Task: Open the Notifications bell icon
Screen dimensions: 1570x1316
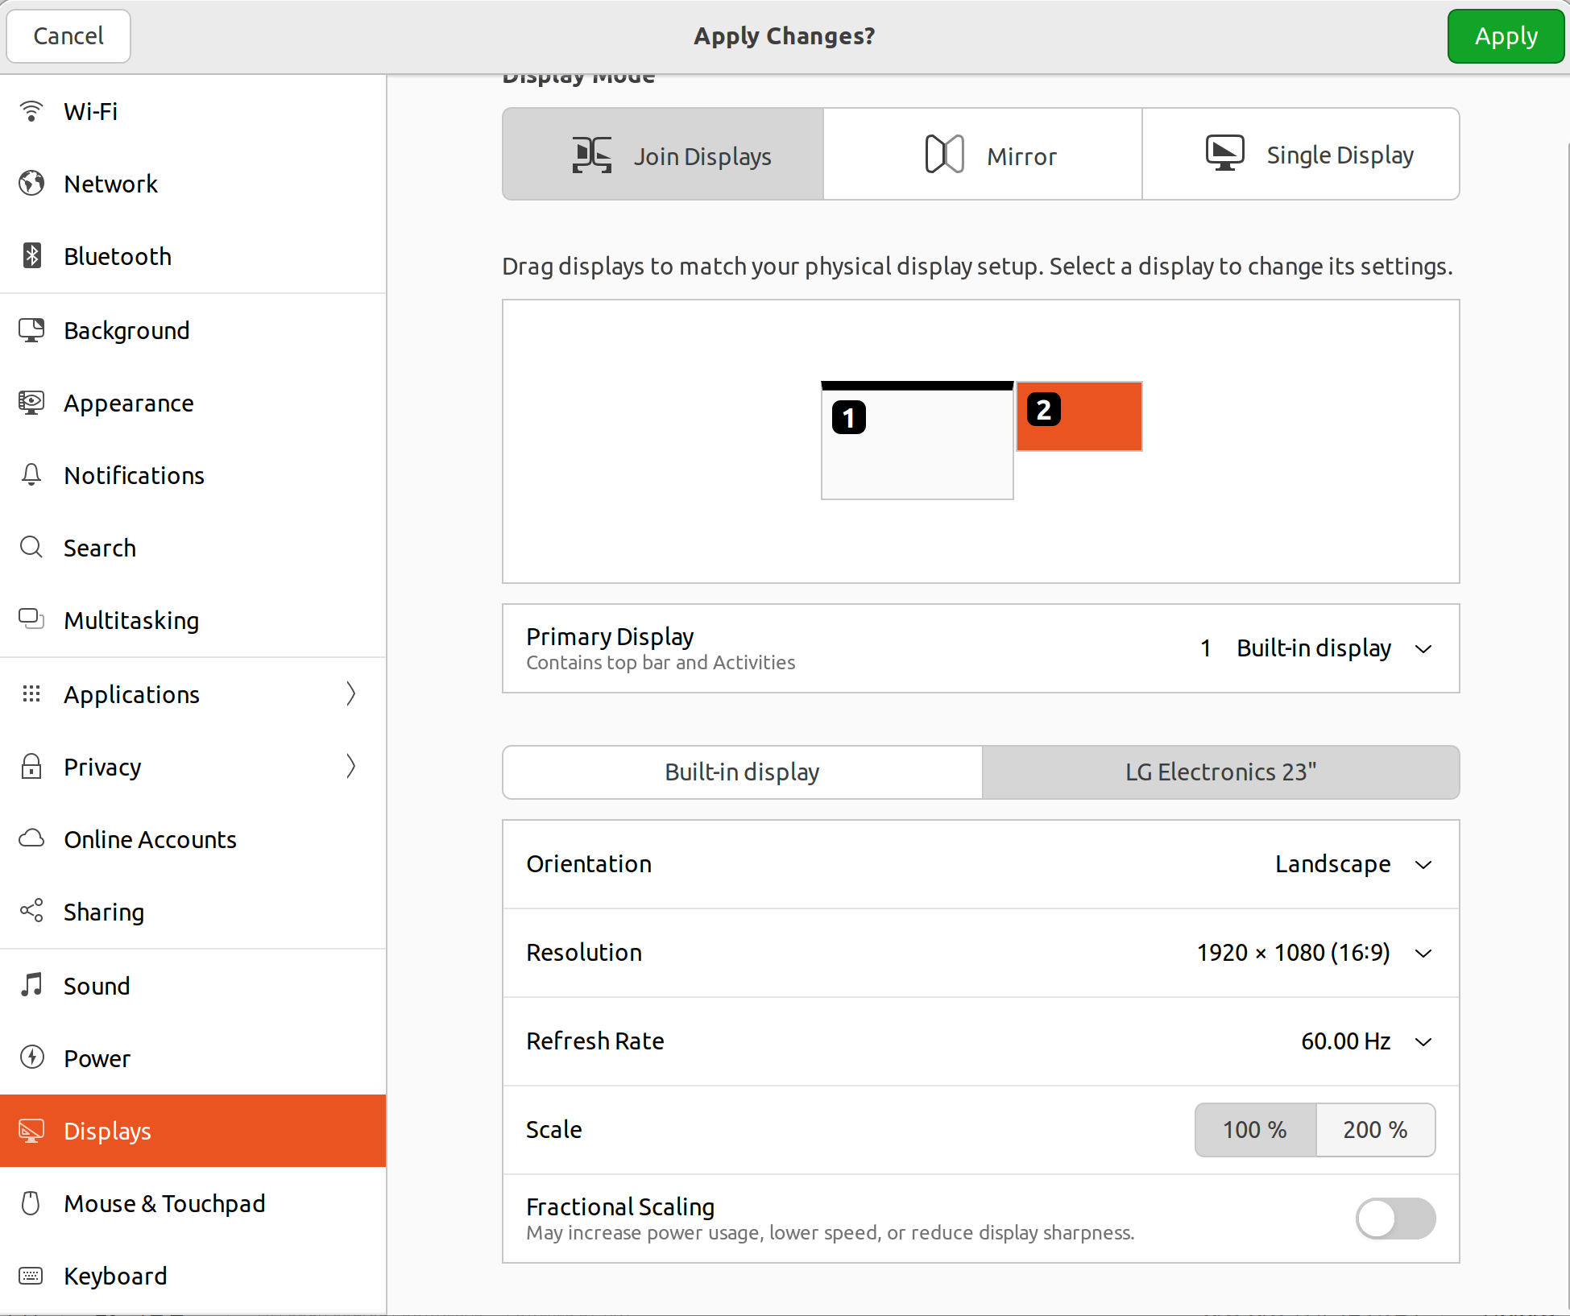Action: [x=31, y=475]
